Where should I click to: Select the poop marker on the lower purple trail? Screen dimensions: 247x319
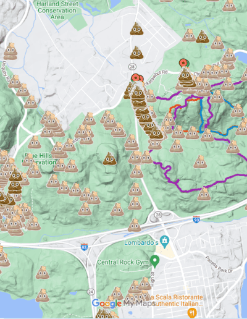pyautogui.click(x=204, y=194)
